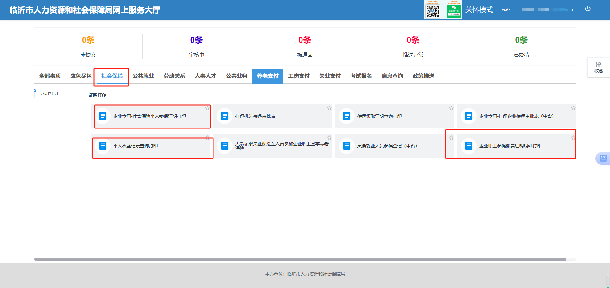Toggle star on 打印机关待遇审批表 card
The height and width of the screenshot is (288, 610).
tap(329, 108)
